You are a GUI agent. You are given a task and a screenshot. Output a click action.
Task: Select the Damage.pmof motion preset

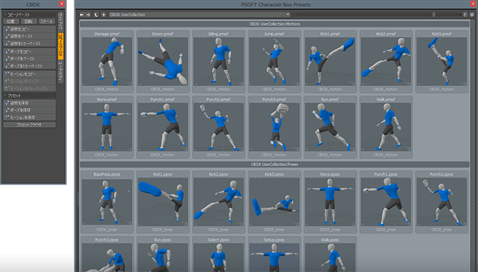coord(107,62)
